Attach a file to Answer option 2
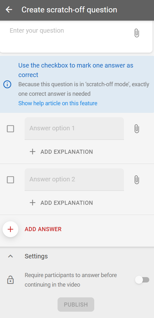 [137, 180]
